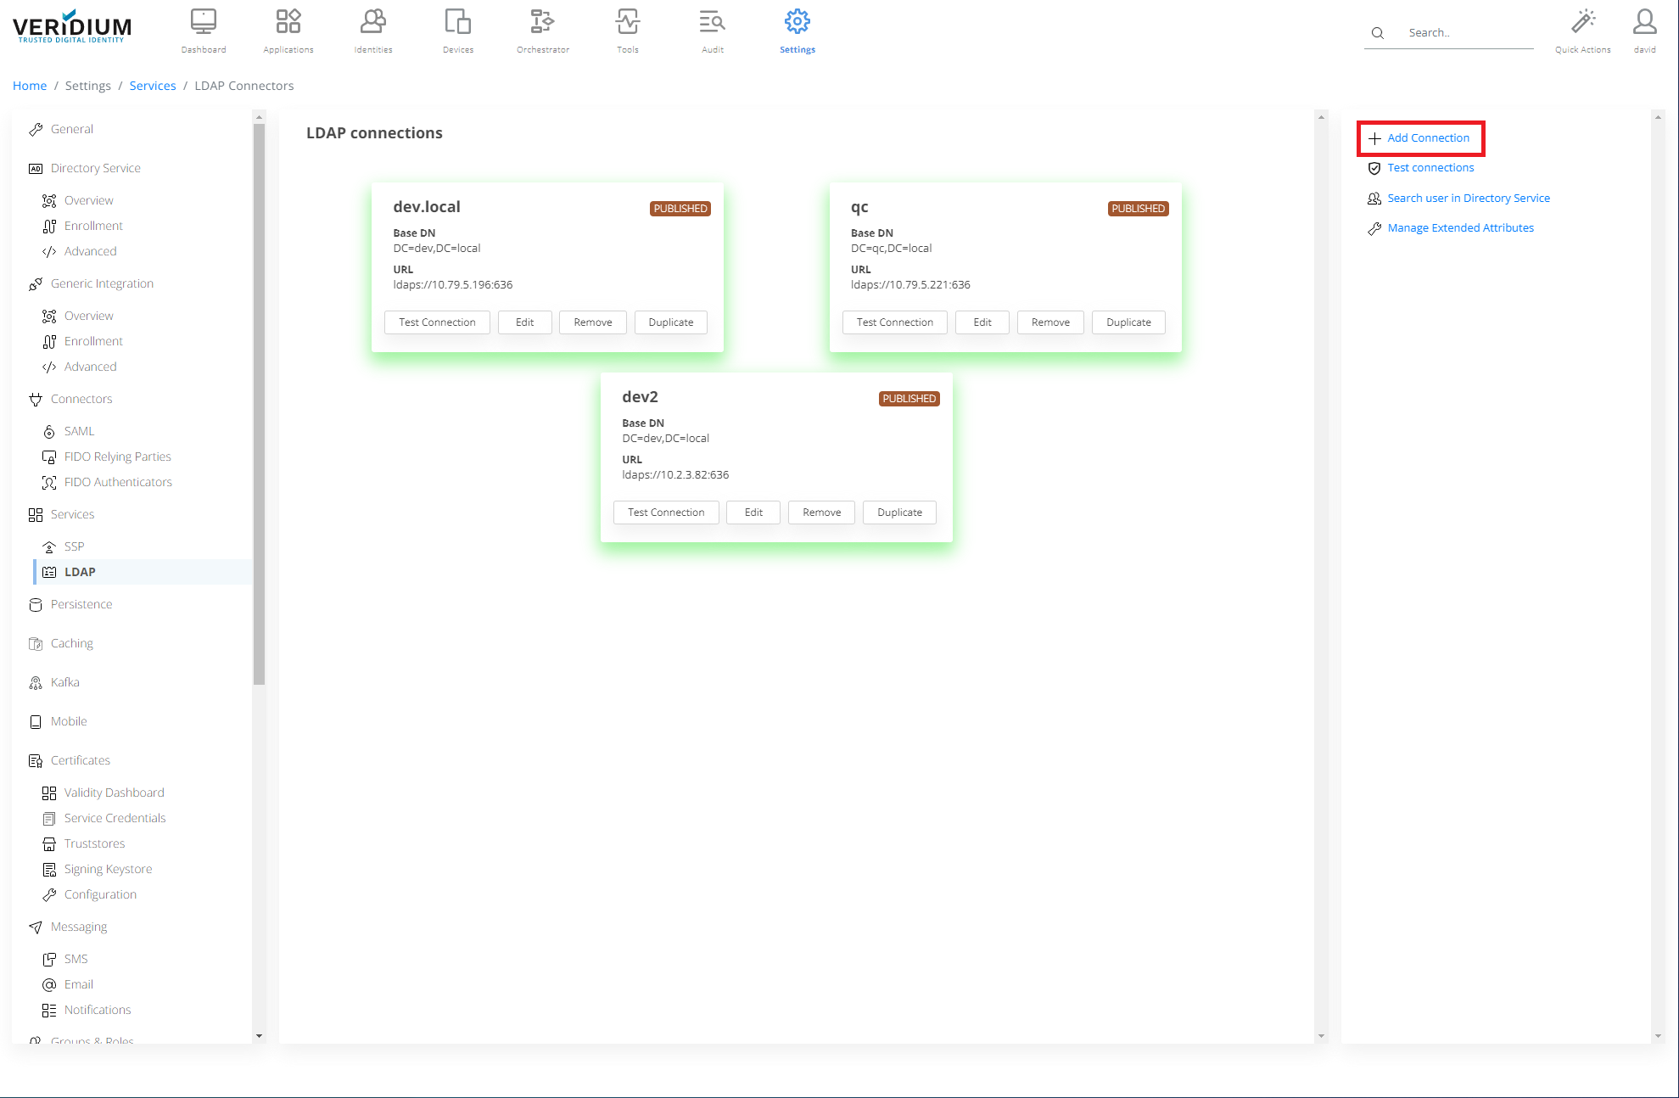Click the Search input field
This screenshot has width=1679, height=1098.
pos(1466,33)
